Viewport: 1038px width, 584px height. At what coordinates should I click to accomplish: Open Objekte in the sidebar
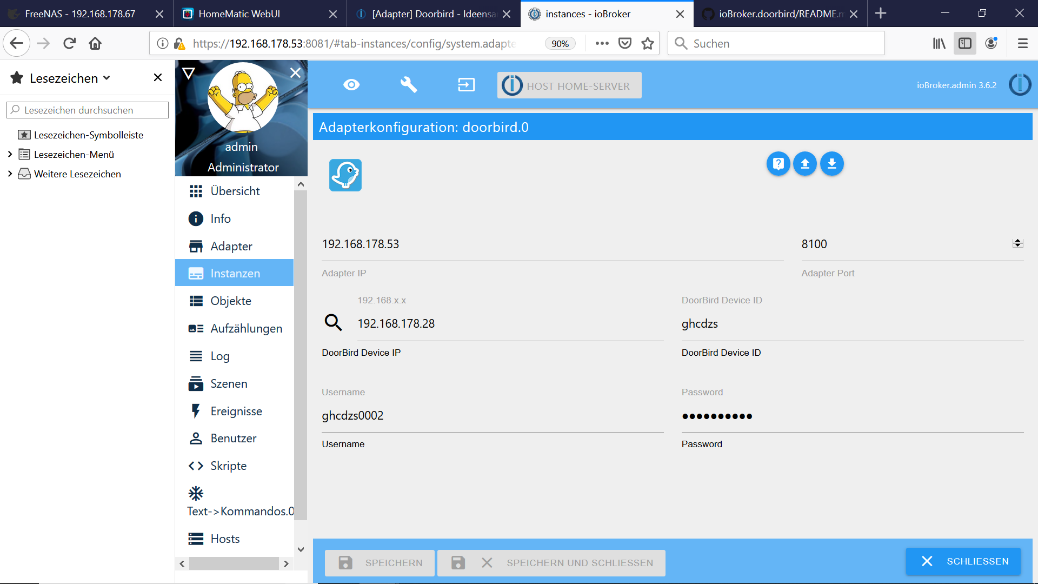coord(235,301)
